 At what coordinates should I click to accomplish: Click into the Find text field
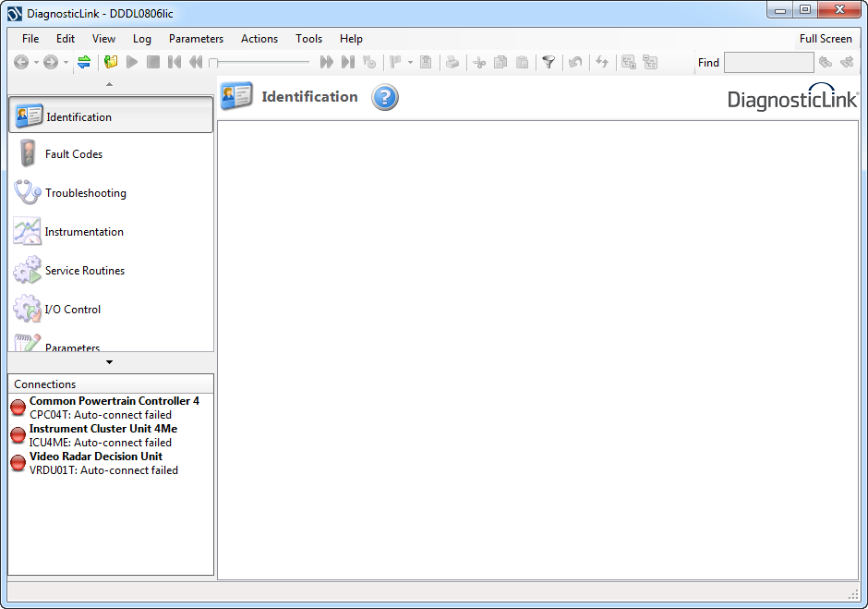pos(768,63)
